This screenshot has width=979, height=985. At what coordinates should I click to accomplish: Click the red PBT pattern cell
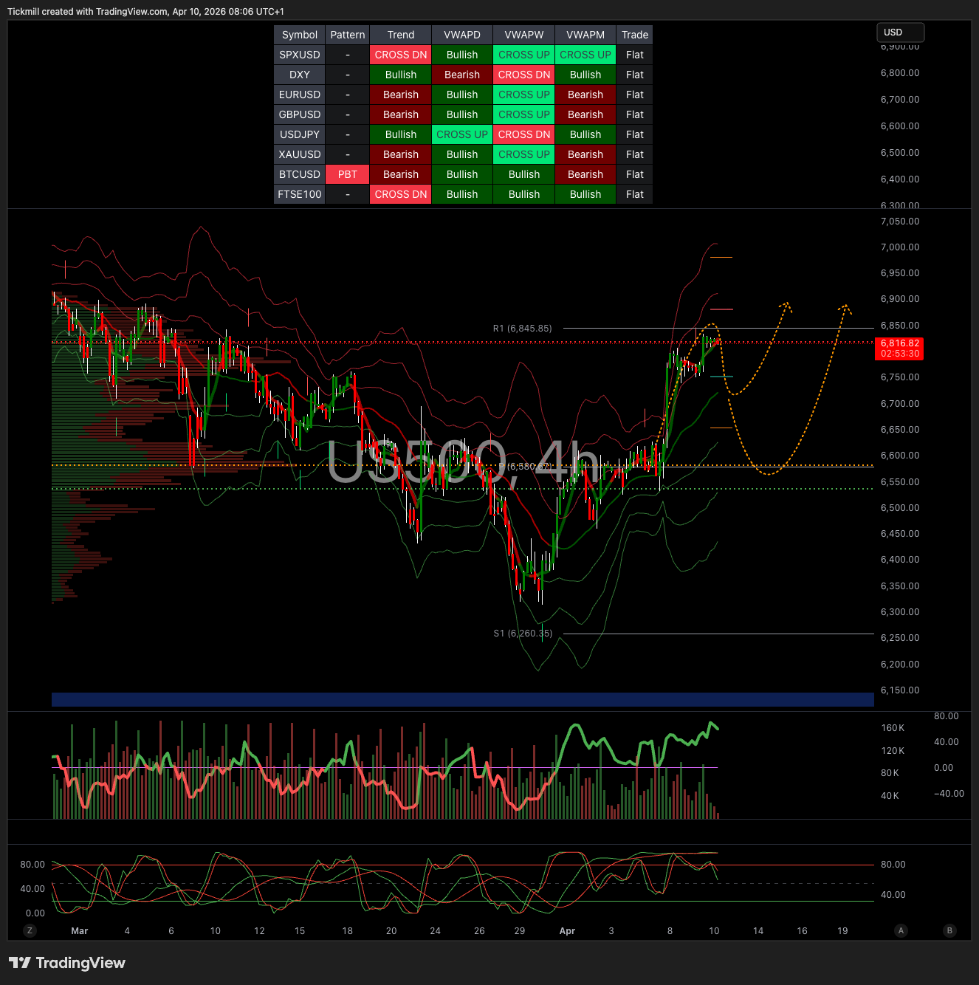[348, 174]
